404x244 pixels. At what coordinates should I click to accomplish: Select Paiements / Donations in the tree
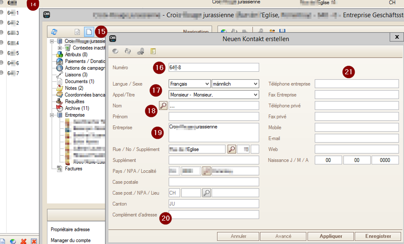(85, 61)
